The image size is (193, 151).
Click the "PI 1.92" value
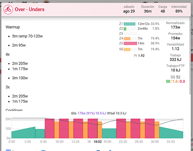pos(139,56)
